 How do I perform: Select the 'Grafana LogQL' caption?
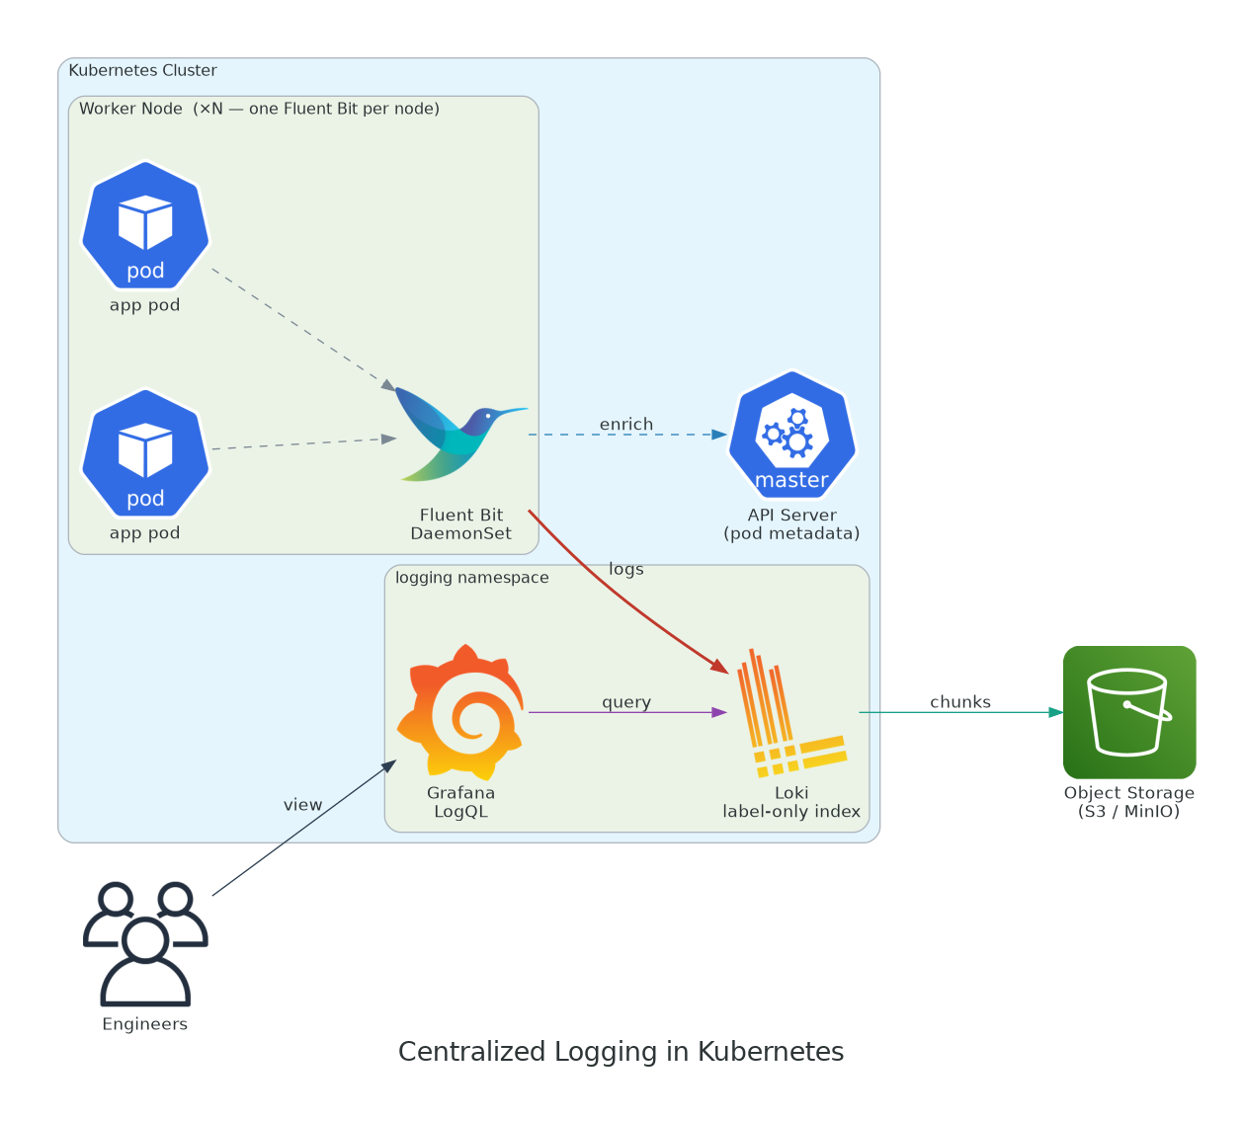click(x=460, y=802)
